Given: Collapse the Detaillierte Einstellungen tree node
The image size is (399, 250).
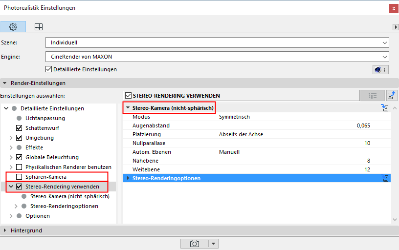Looking at the screenshot, I should coord(6,108).
